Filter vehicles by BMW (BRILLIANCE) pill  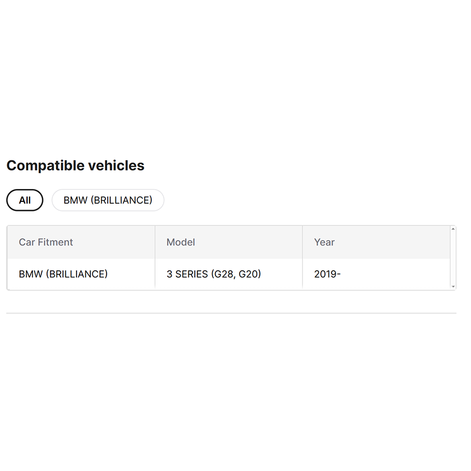pos(108,200)
